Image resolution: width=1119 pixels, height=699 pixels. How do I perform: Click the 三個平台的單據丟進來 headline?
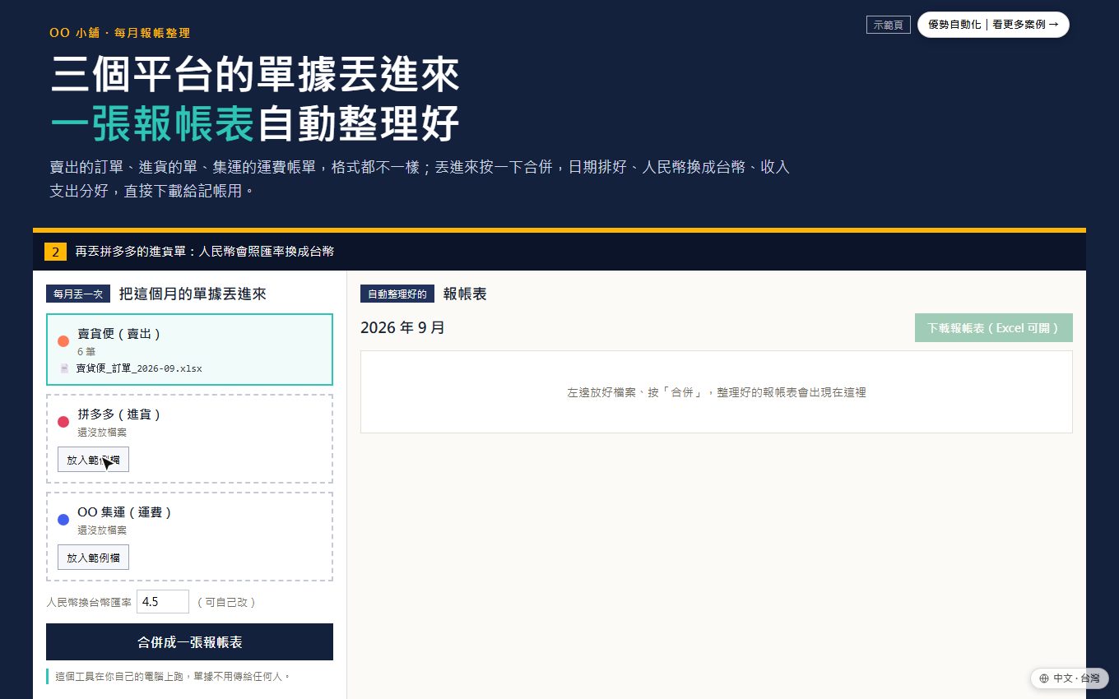(254, 75)
